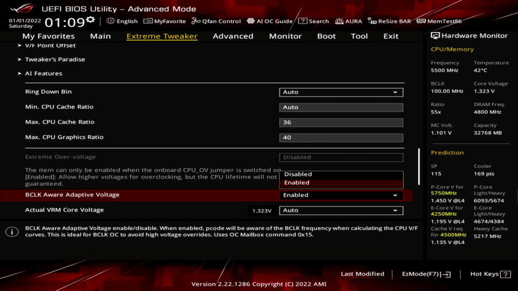This screenshot has width=518, height=291.
Task: Open the Exit tab
Action: pos(391,36)
